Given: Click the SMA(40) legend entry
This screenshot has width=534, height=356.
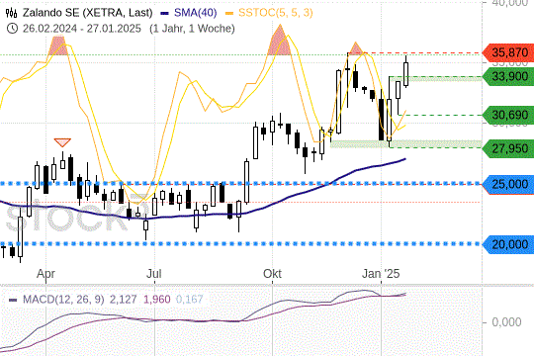Looking at the screenshot, I should [x=195, y=13].
